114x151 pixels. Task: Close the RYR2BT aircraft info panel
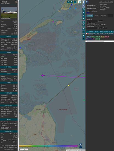(x=16, y=2)
